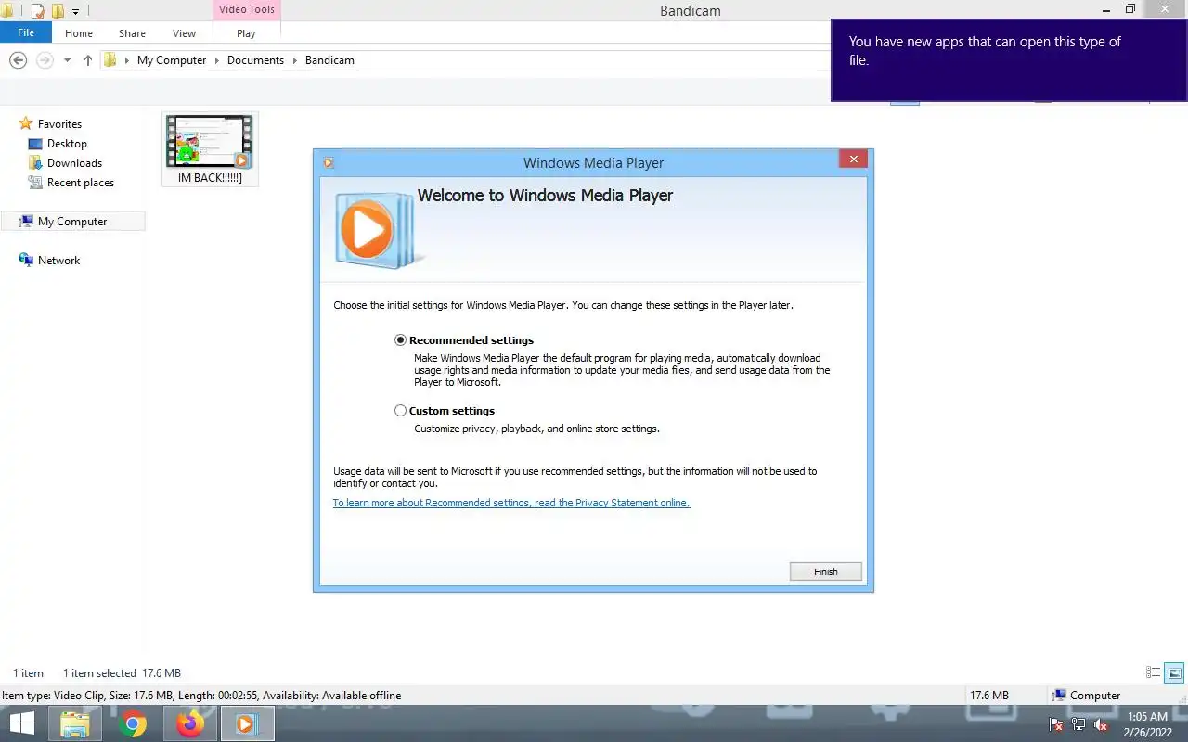Image resolution: width=1188 pixels, height=742 pixels.
Task: Switch to the Home ribbon tab
Action: coord(79,33)
